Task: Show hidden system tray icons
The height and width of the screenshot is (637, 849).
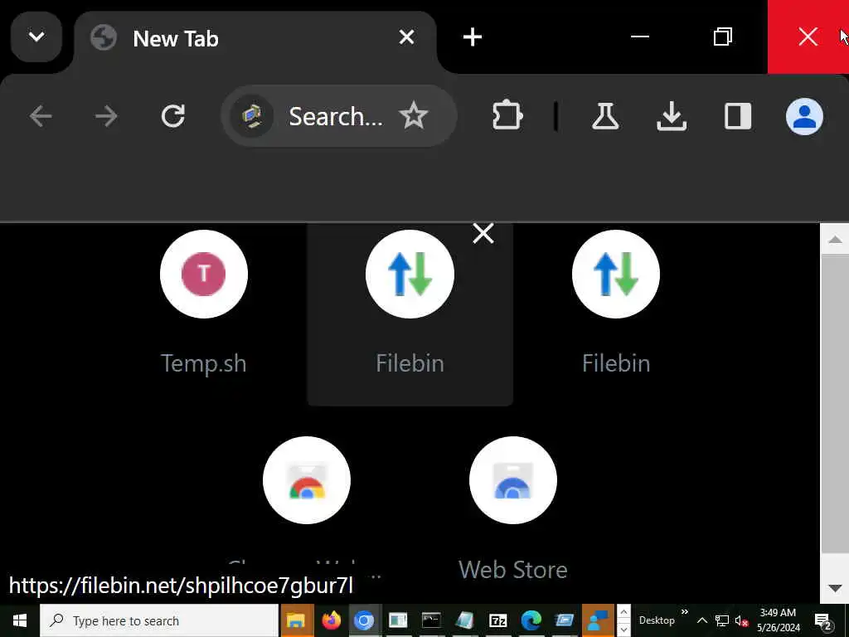Action: coord(701,620)
